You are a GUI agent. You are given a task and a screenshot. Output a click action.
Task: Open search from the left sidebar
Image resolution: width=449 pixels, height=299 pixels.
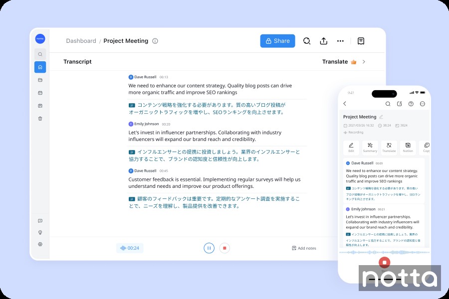(40, 54)
